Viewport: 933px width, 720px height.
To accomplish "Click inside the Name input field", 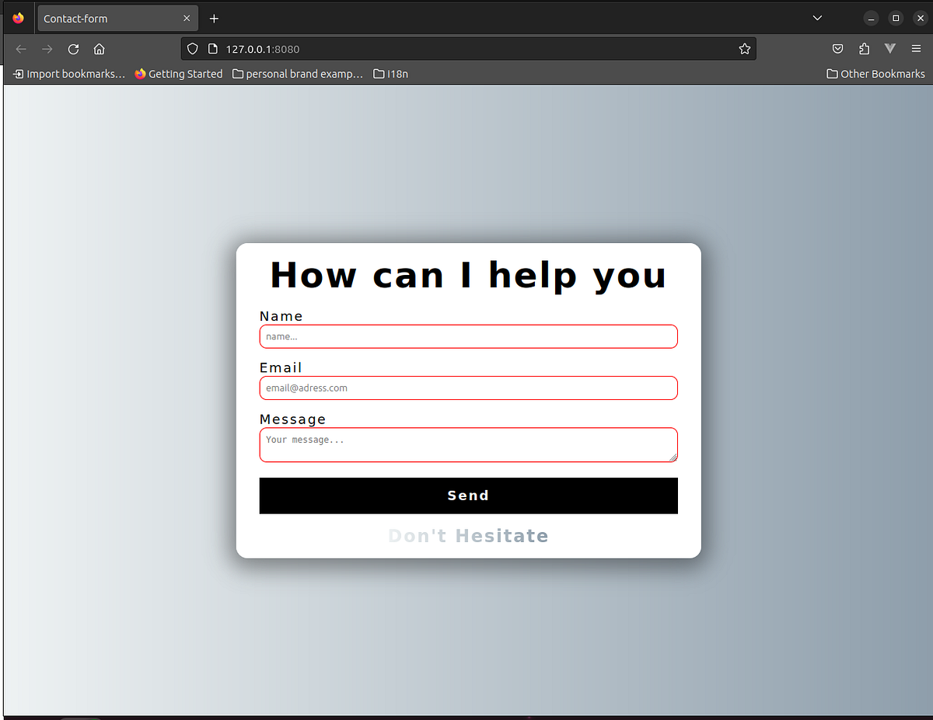I will point(468,336).
